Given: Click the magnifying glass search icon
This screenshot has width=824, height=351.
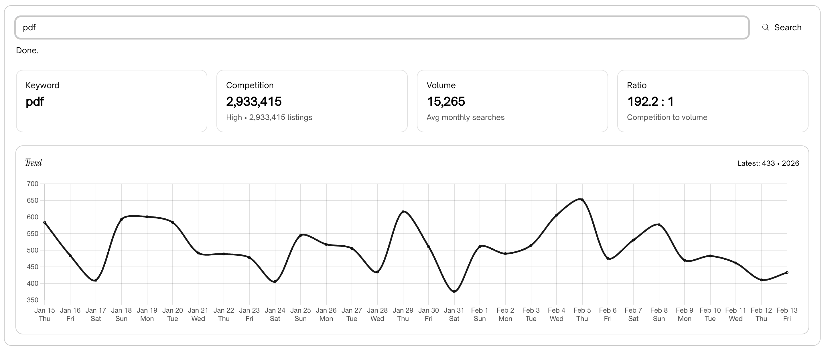Looking at the screenshot, I should [765, 27].
